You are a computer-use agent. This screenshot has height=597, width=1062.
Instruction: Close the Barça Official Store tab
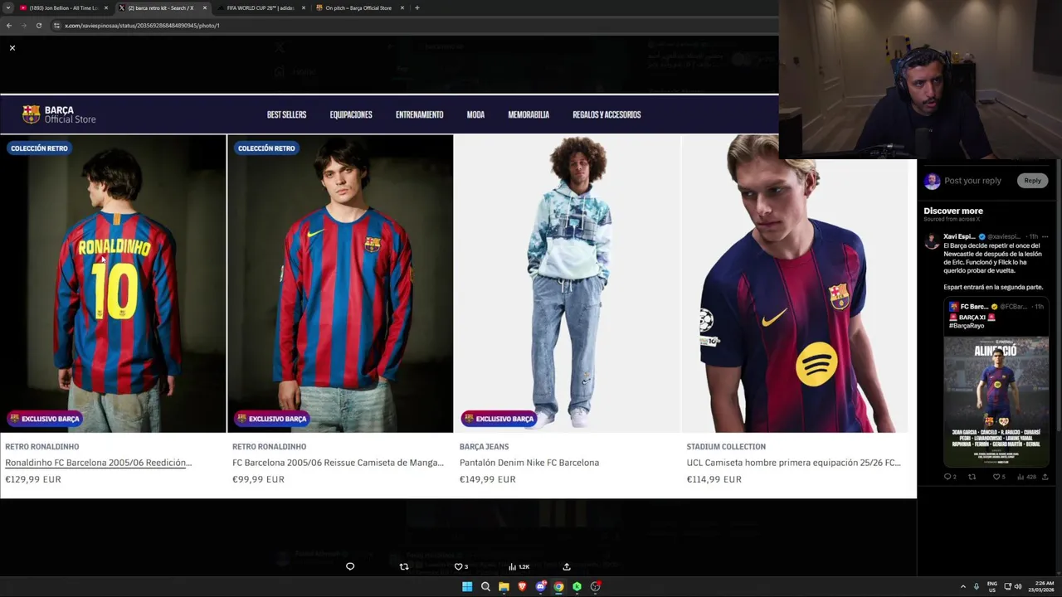(x=402, y=7)
